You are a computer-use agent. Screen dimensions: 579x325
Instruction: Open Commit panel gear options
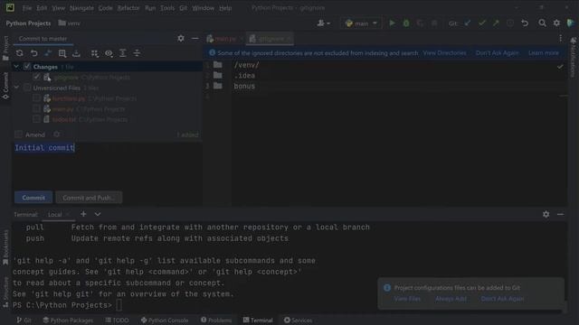click(x=181, y=38)
